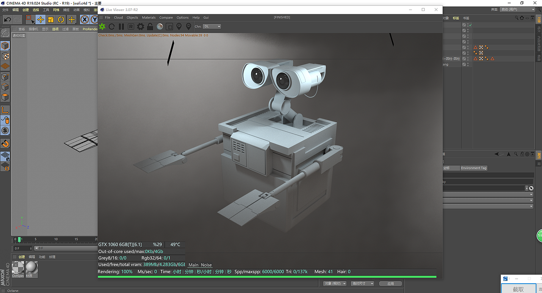Click the pick material M pin icon

(188, 26)
